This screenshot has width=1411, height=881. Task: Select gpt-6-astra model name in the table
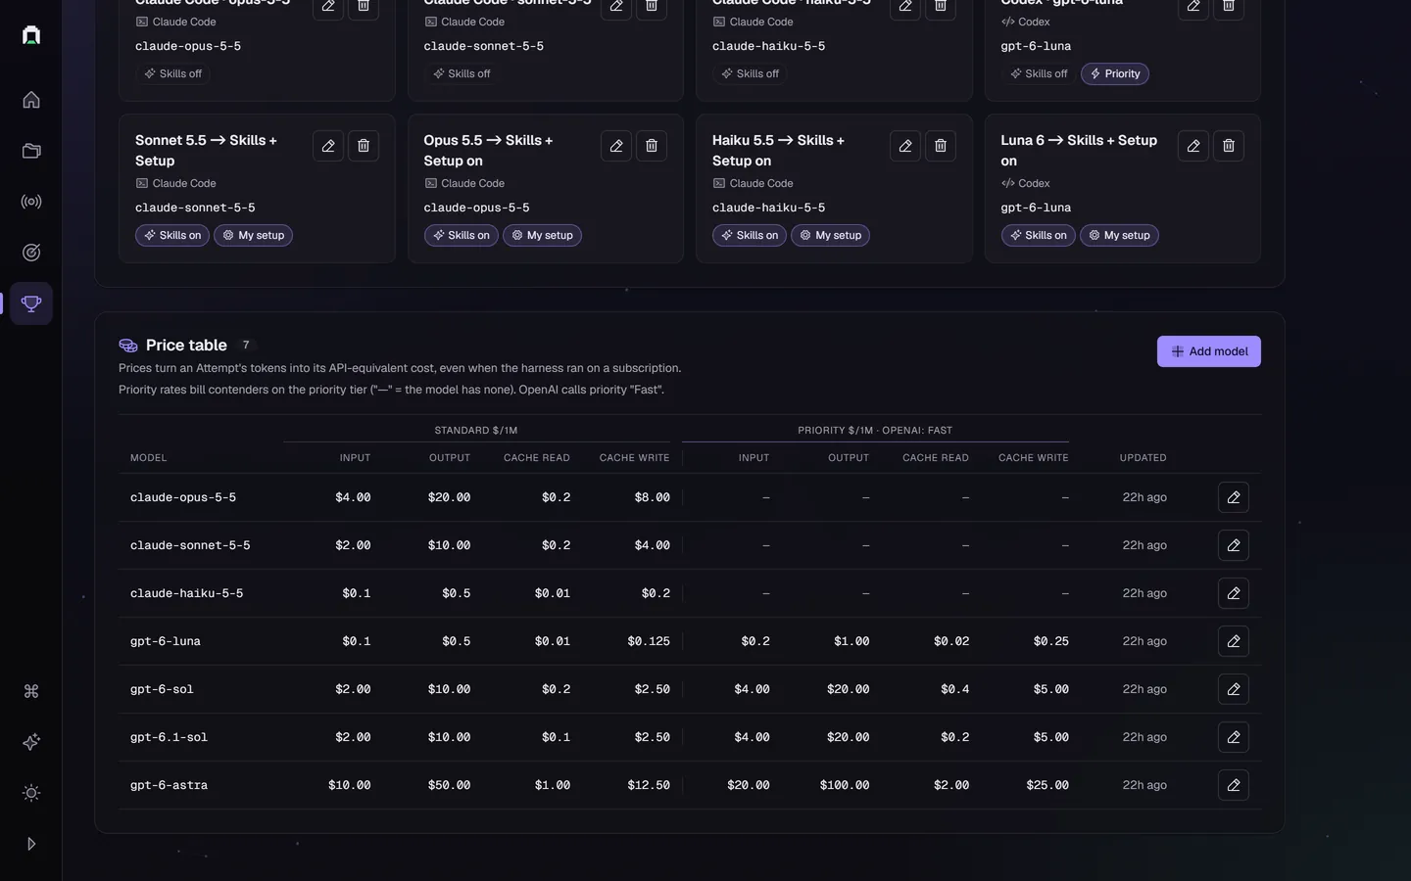click(x=169, y=785)
